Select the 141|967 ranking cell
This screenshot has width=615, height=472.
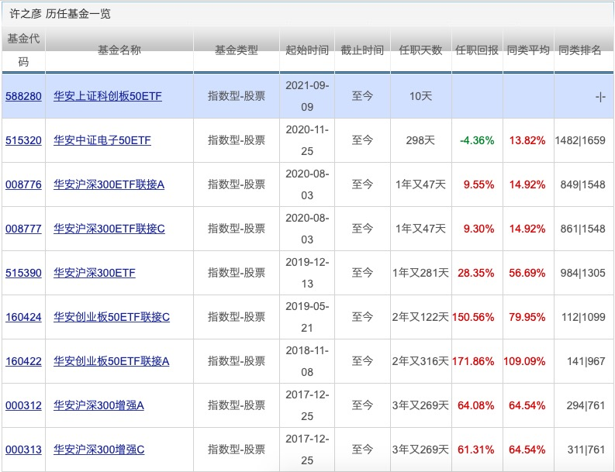[586, 362]
